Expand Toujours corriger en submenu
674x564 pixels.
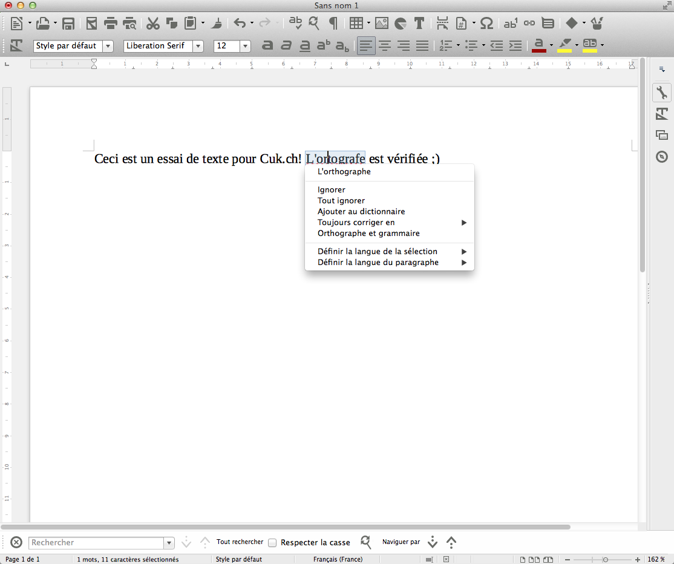[x=390, y=222]
